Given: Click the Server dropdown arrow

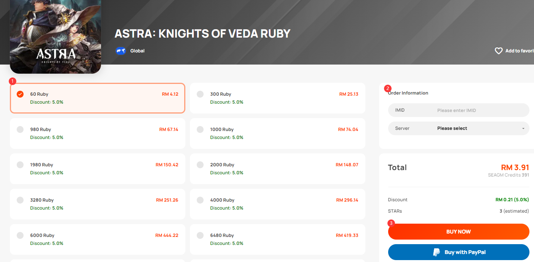Looking at the screenshot, I should click(523, 129).
